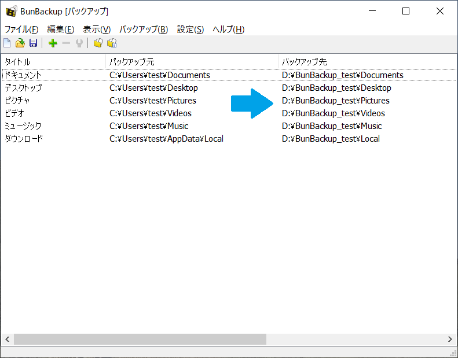This screenshot has width=458, height=358.
Task: Click destination D:¥BunBackup_test¥Pictures
Action: [336, 101]
